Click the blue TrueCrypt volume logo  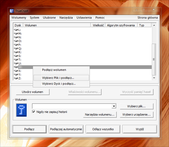point(21,110)
